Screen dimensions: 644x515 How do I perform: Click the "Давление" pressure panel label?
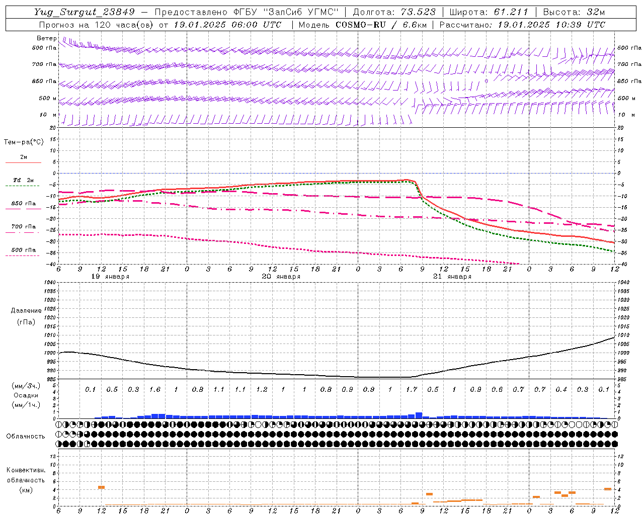(26, 311)
